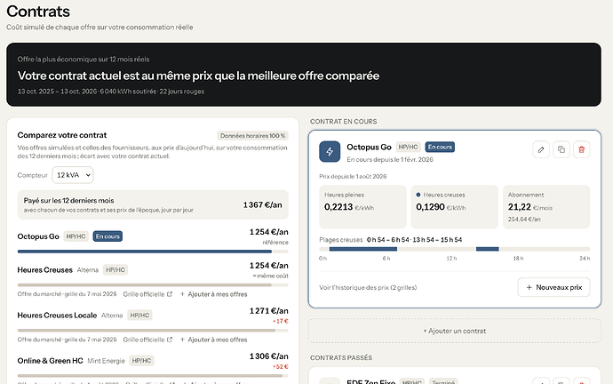Click Ajouter un contrat

click(x=455, y=331)
